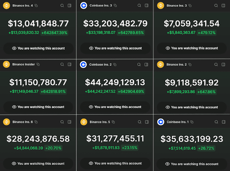
Task: Search in the Coinbase Ins. 3 card
Action: (x=139, y=6)
